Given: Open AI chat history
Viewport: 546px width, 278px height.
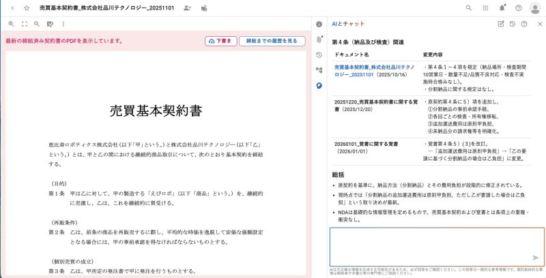Looking at the screenshot, I should (513, 24).
